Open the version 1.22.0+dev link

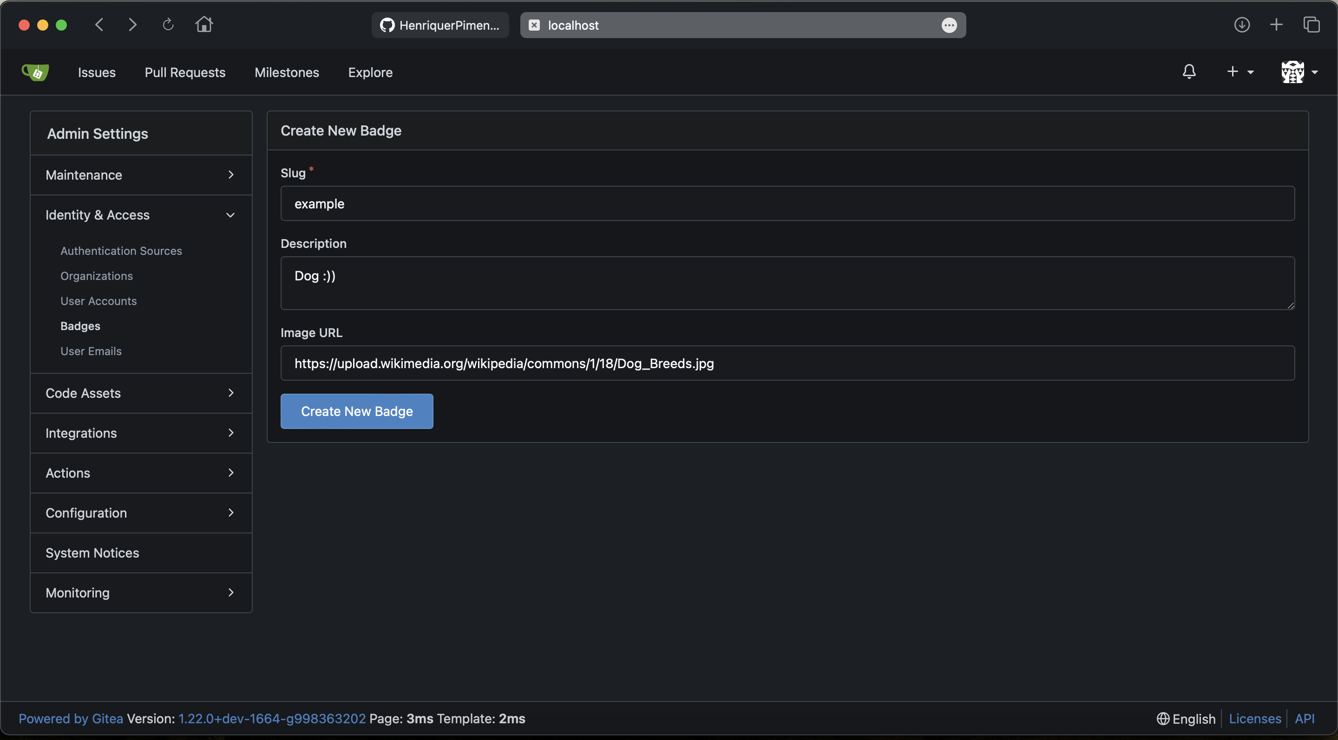[272, 718]
